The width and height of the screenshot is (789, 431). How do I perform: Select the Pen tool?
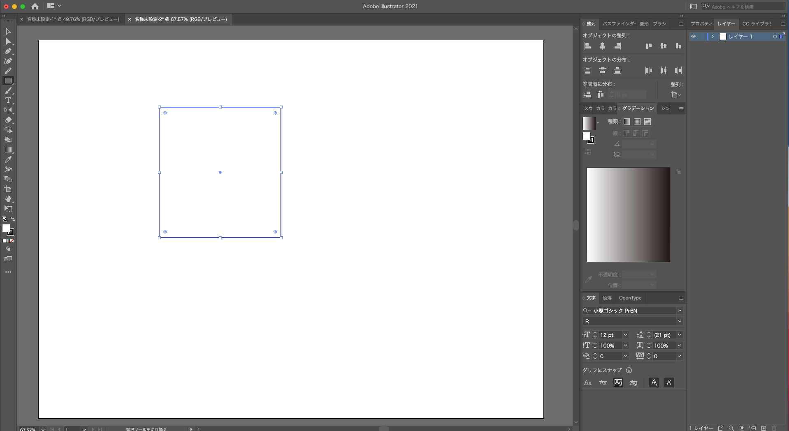(8, 51)
